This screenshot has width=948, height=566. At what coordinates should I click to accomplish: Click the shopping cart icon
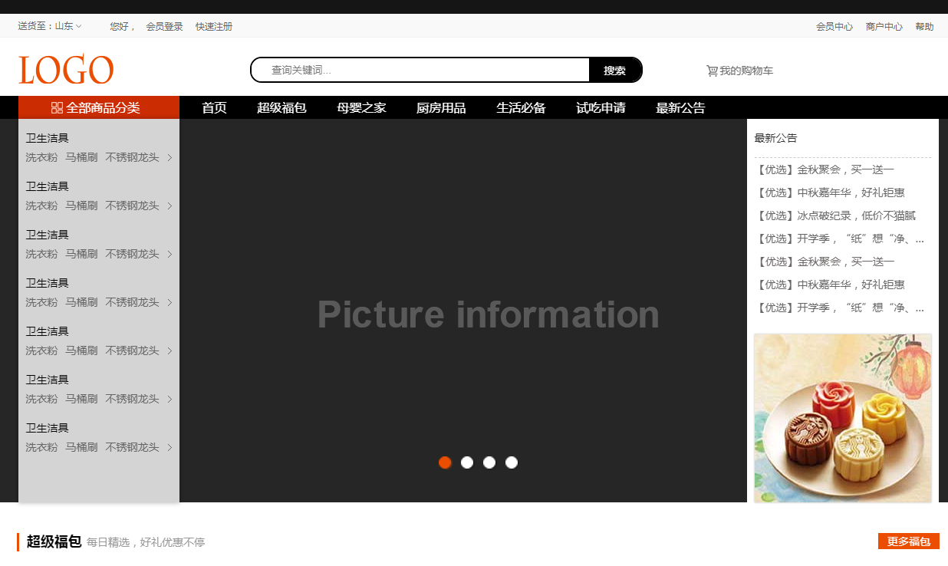coord(712,71)
